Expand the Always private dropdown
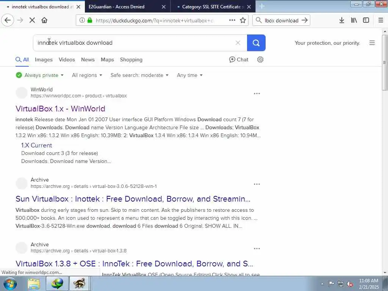Viewport: 388px width, 291px height. coord(40,75)
